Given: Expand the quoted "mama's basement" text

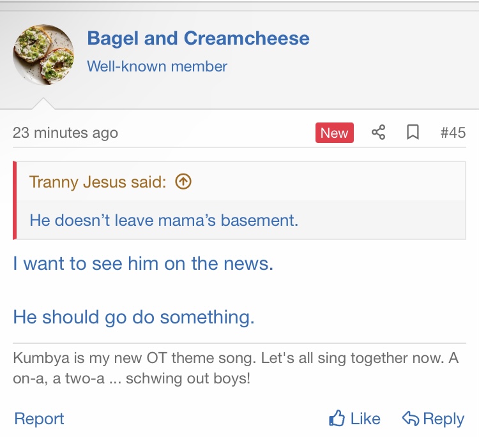Looking at the screenshot, I should point(164,221).
